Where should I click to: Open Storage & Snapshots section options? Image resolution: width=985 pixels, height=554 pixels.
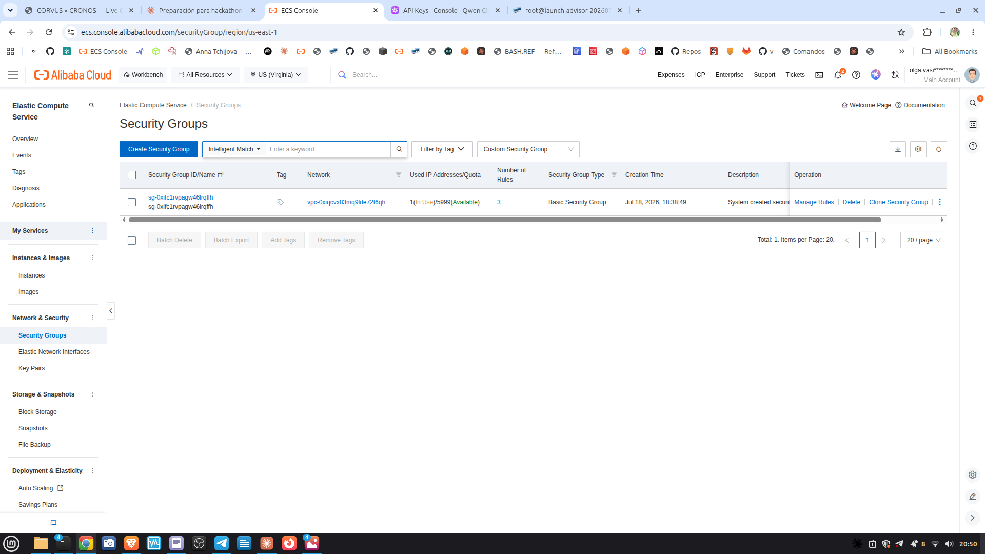(92, 394)
